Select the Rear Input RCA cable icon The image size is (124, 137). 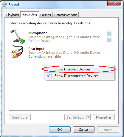click(17, 52)
